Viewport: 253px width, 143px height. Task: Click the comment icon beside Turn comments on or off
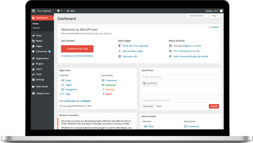point(170,51)
